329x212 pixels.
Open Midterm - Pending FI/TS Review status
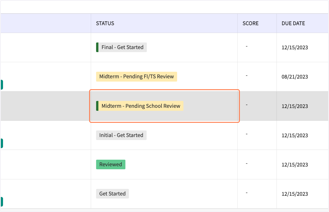(137, 76)
